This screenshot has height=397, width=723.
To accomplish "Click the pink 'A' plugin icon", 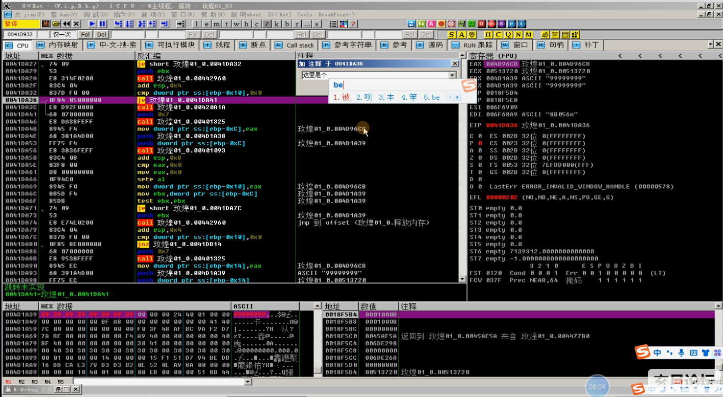I will tap(431, 24).
